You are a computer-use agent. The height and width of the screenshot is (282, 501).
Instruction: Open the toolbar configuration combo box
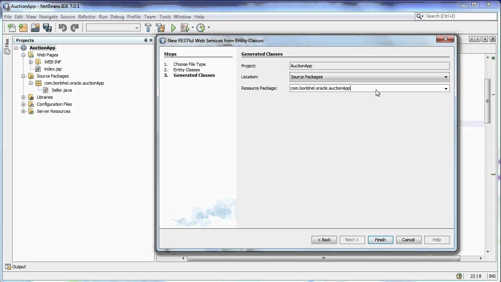[x=113, y=27]
